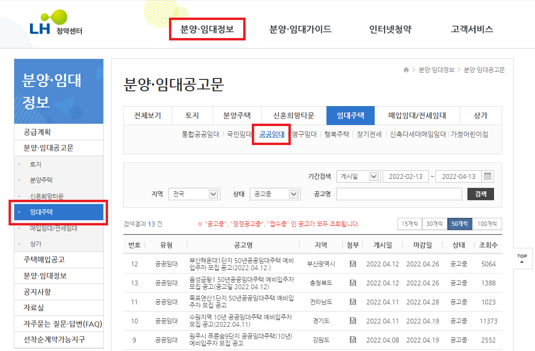The image size is (535, 351).
Task: Open 분양·임대공고문 in the sidebar
Action: (59, 148)
